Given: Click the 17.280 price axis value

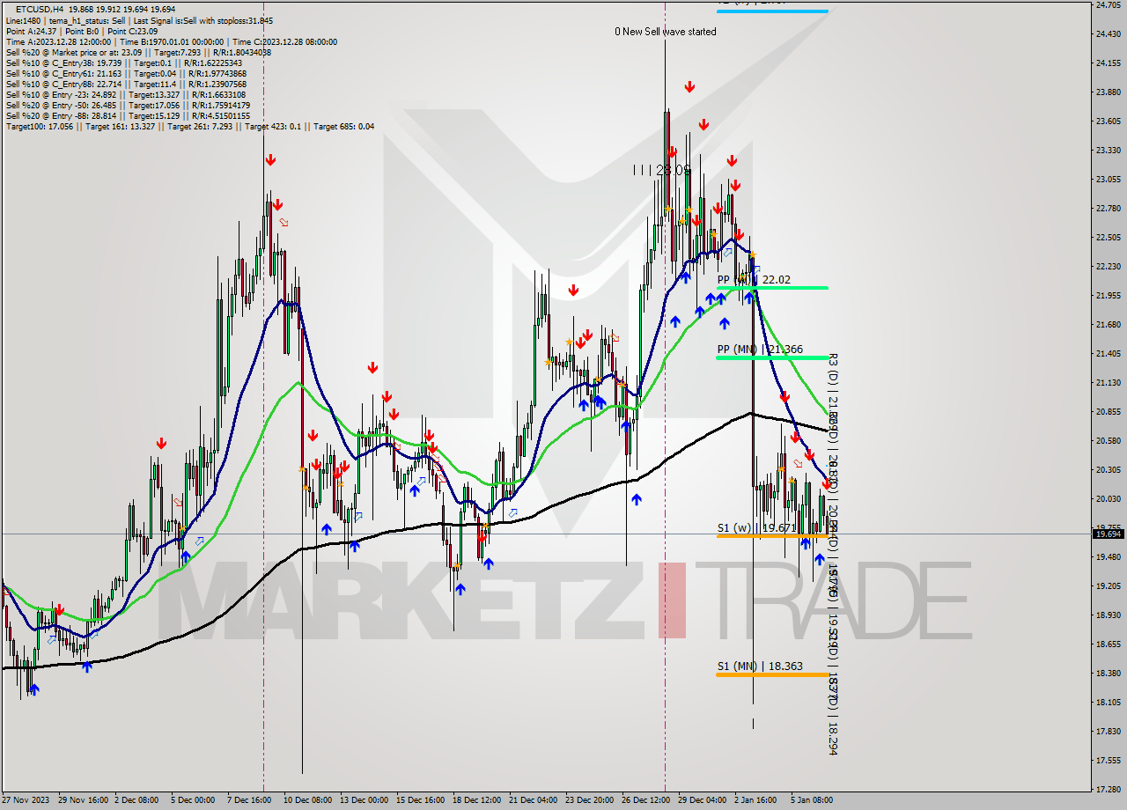Looking at the screenshot, I should pos(1107,790).
